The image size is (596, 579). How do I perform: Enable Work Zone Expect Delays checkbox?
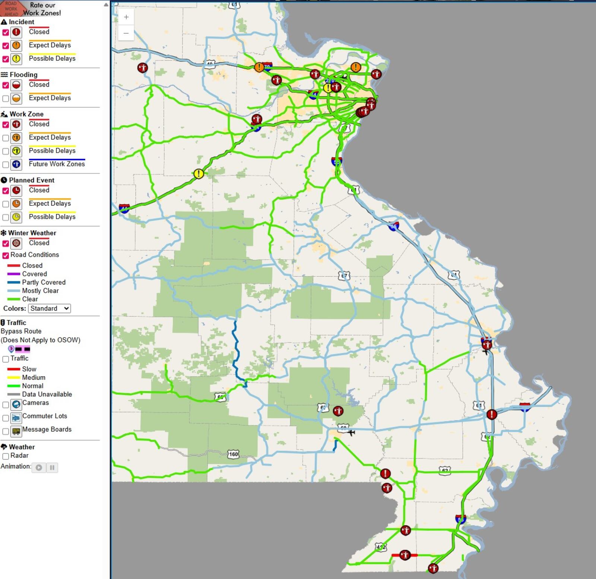click(6, 138)
